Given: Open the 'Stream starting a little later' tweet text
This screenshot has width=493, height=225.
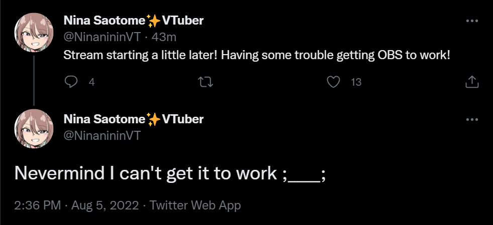Looking at the screenshot, I should point(256,55).
